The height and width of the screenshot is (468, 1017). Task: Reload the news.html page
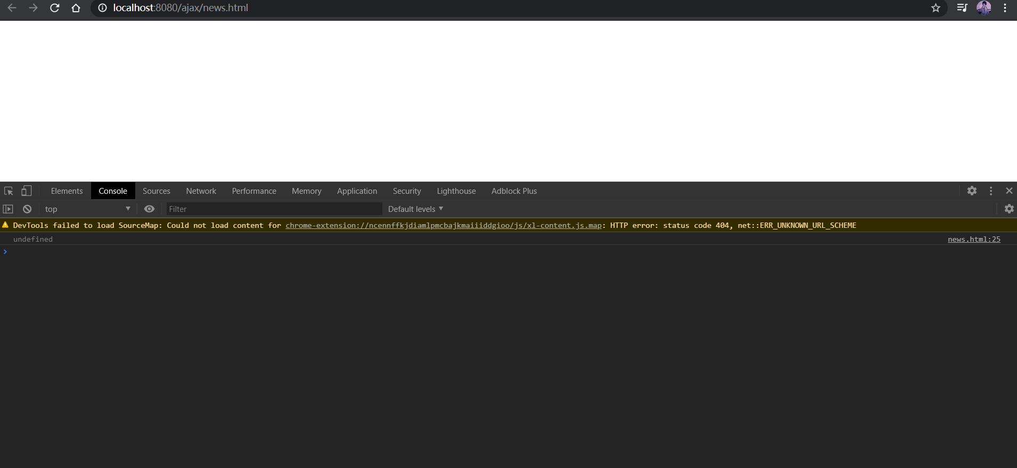coord(54,8)
